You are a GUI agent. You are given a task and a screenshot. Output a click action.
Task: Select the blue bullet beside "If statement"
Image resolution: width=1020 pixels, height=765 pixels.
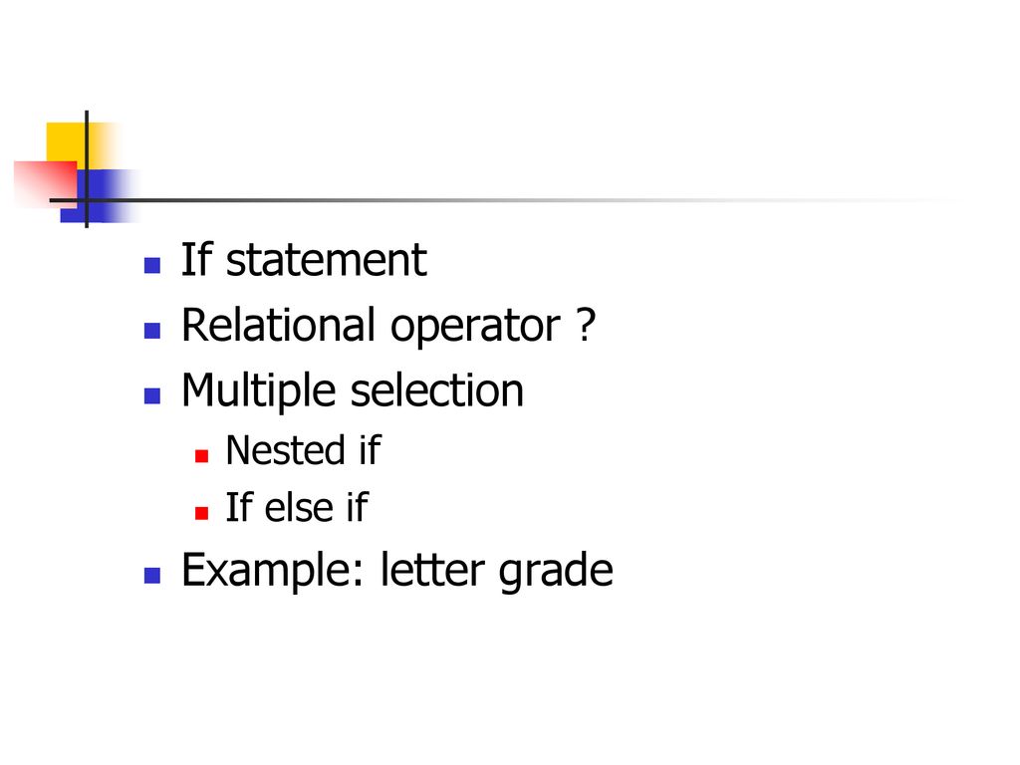click(x=152, y=265)
